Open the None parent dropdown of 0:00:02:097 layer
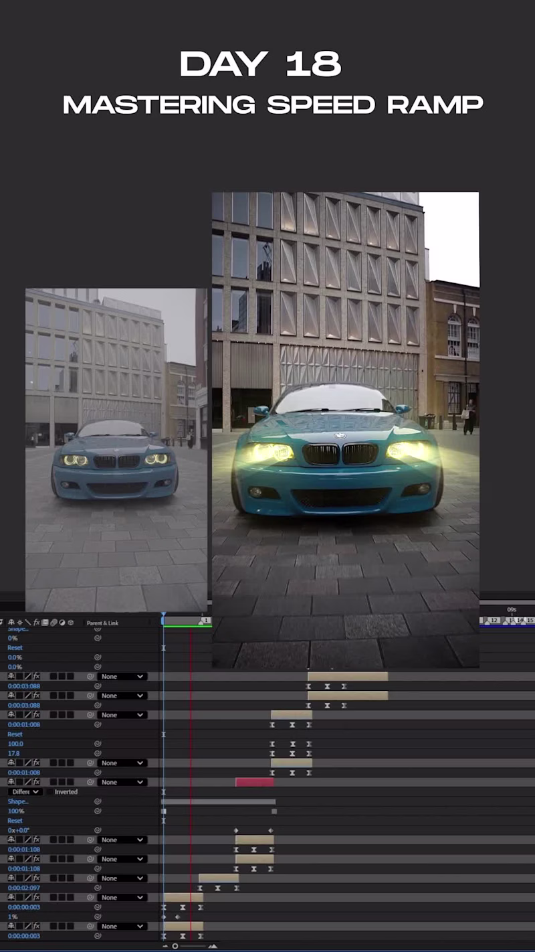535x952 pixels. [x=122, y=878]
